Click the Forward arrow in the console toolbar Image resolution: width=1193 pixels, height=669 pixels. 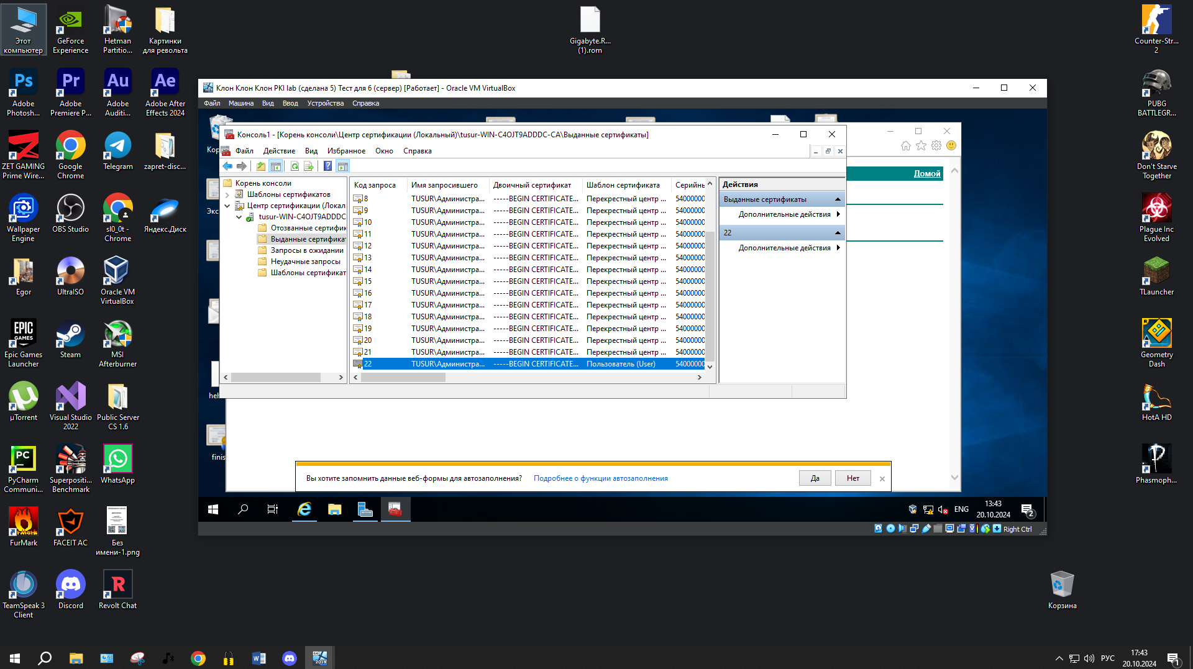point(242,166)
